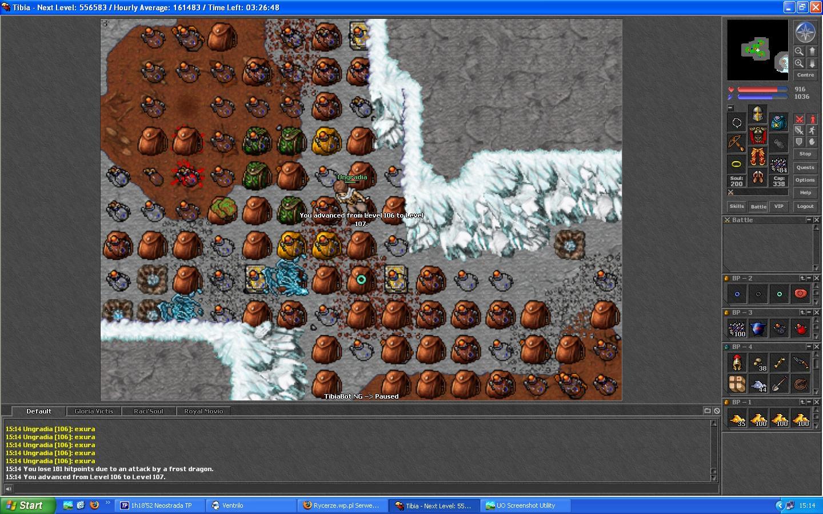Viewport: 823px width, 514px height.
Task: Select the boots feet slot
Action: coord(757,178)
